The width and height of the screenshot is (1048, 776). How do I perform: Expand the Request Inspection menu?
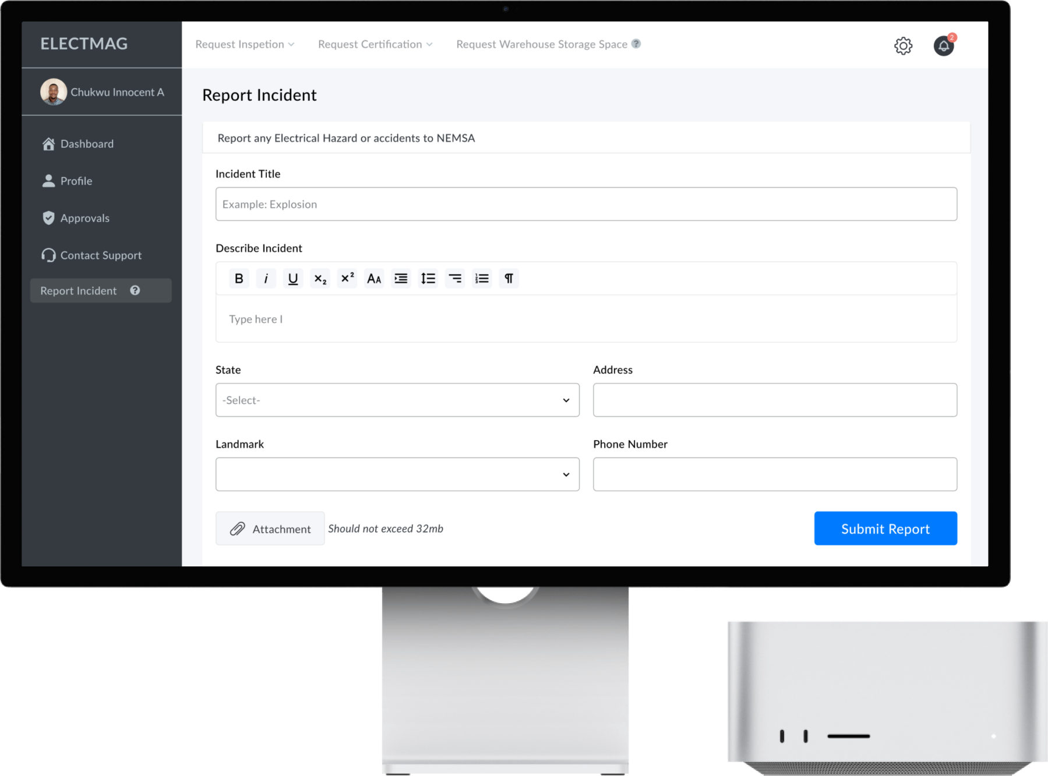coord(245,44)
